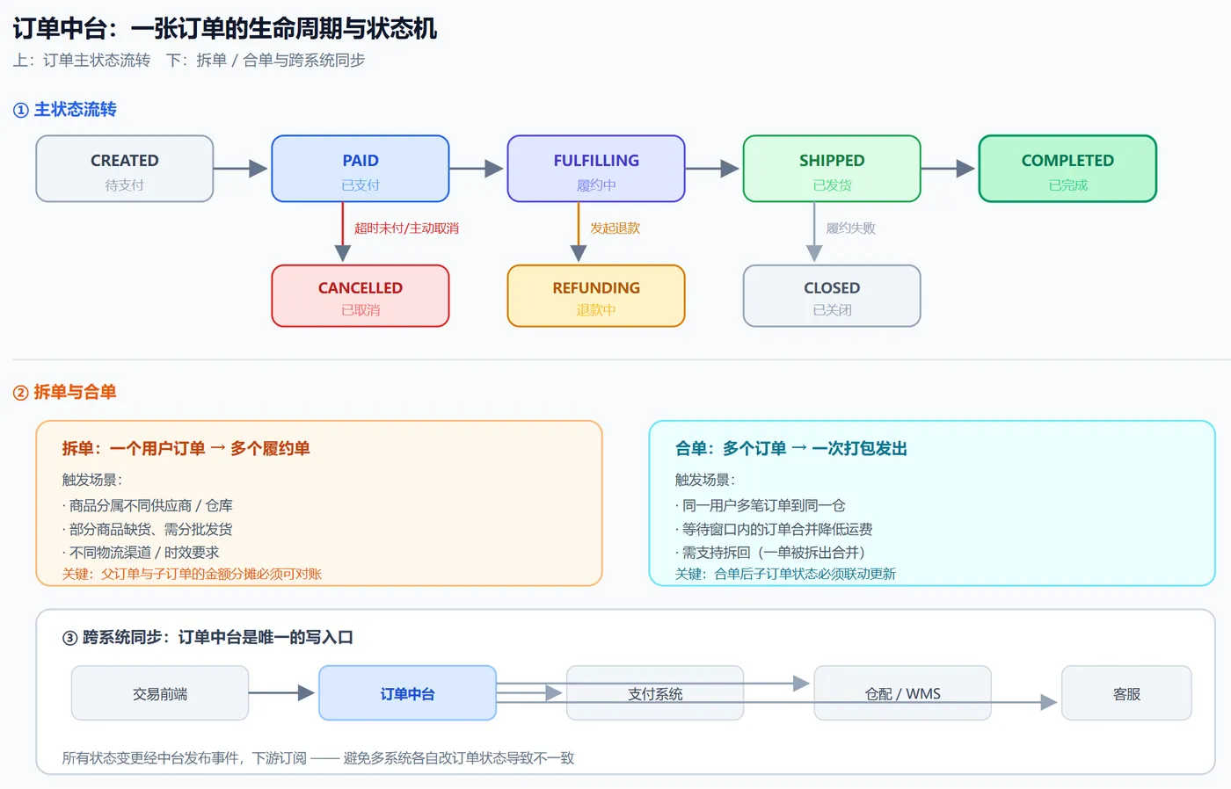
Task: Click the edge label 超时未付/主动取消
Action: pyautogui.click(x=406, y=228)
